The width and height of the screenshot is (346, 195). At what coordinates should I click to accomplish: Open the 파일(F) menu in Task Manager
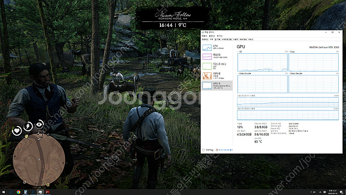pyautogui.click(x=204, y=36)
